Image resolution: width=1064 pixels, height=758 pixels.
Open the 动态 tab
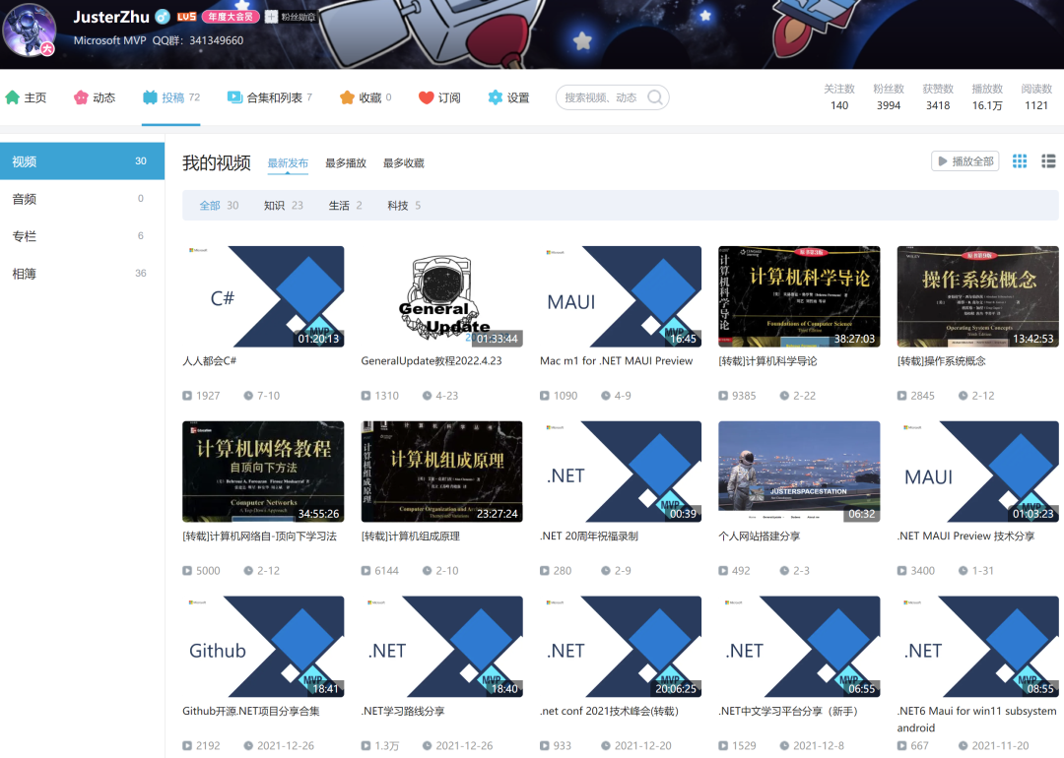(x=95, y=97)
